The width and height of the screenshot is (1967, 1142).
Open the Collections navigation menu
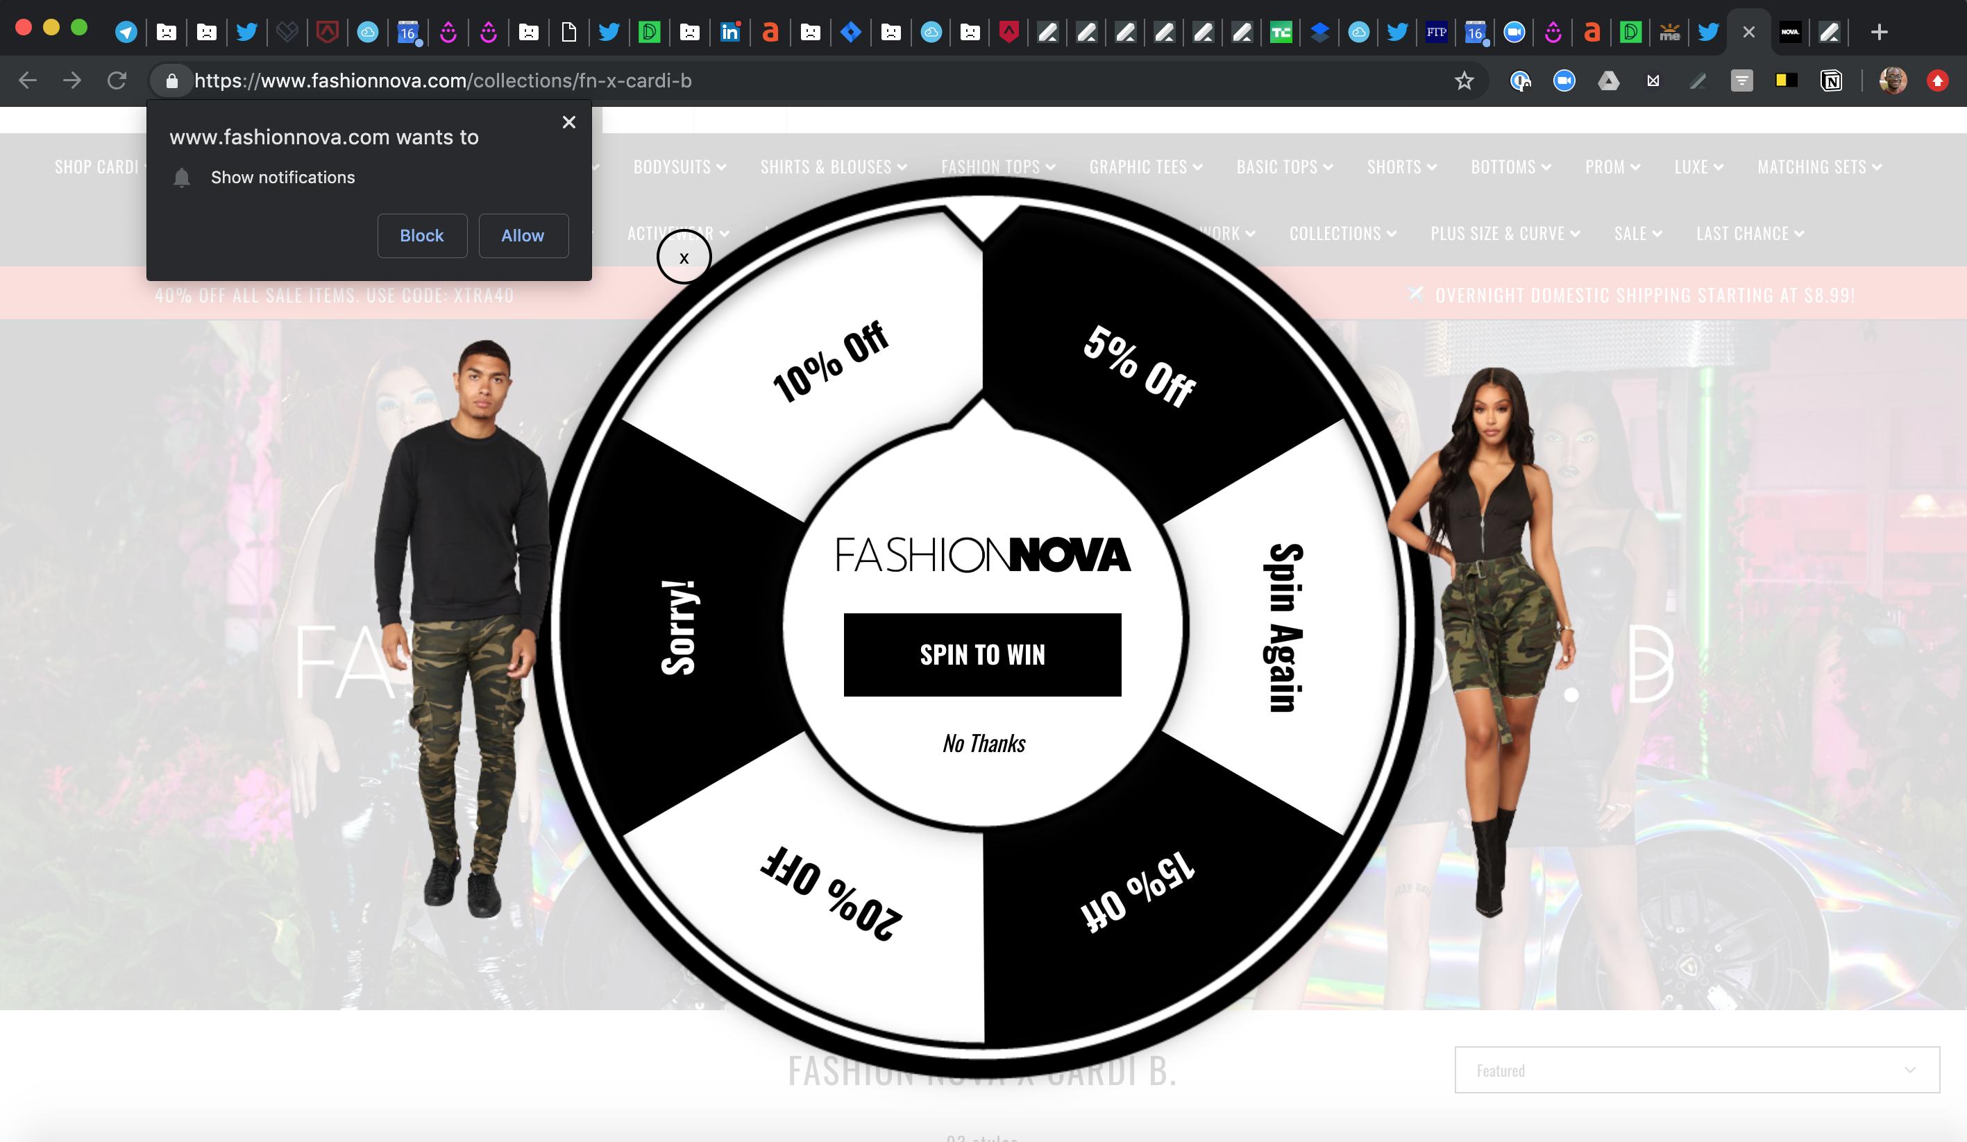click(1342, 233)
